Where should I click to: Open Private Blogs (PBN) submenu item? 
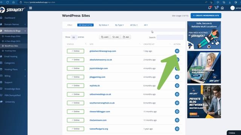coord(12,36)
